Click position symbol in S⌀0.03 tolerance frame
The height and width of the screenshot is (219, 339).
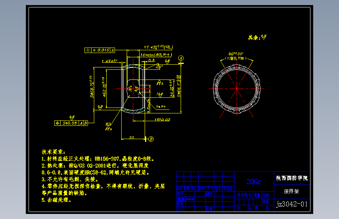point(57,123)
